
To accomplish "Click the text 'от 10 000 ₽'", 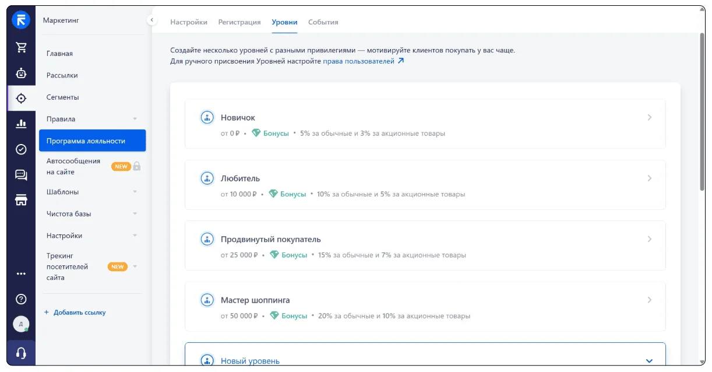I will point(238,194).
